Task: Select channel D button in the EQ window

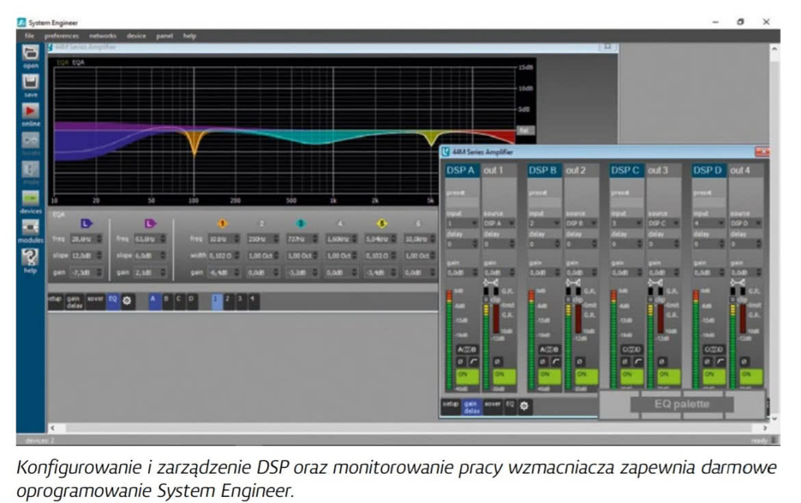Action: pos(191,301)
